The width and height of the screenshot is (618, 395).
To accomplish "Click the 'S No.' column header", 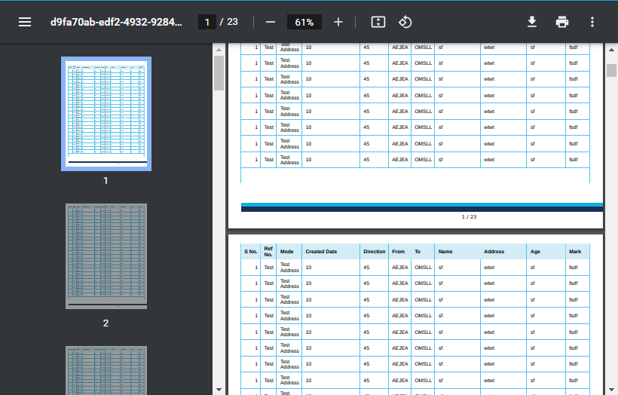I will click(251, 252).
